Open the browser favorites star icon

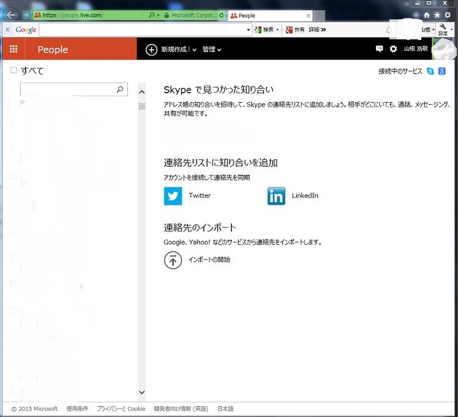coord(437,15)
